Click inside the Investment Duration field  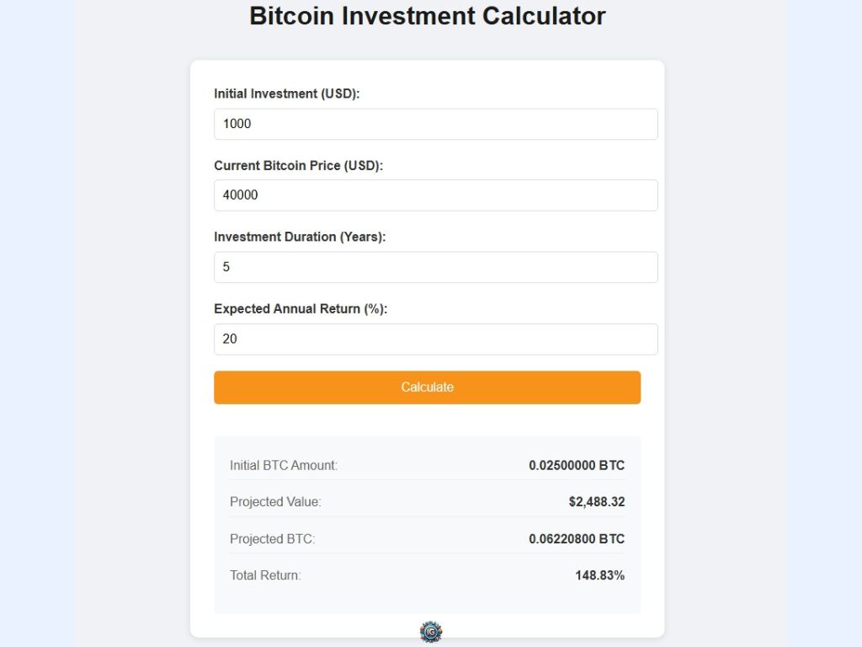pos(435,267)
